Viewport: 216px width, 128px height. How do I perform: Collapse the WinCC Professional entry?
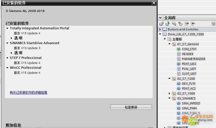[x=7, y=68]
